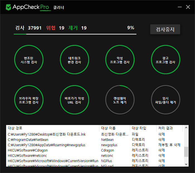Select the 랜섬웨어 노트 제거 circle
195x173 pixels.
[120, 100]
